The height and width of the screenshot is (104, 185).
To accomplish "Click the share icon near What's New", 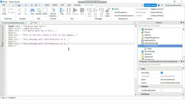I will click(162, 5).
